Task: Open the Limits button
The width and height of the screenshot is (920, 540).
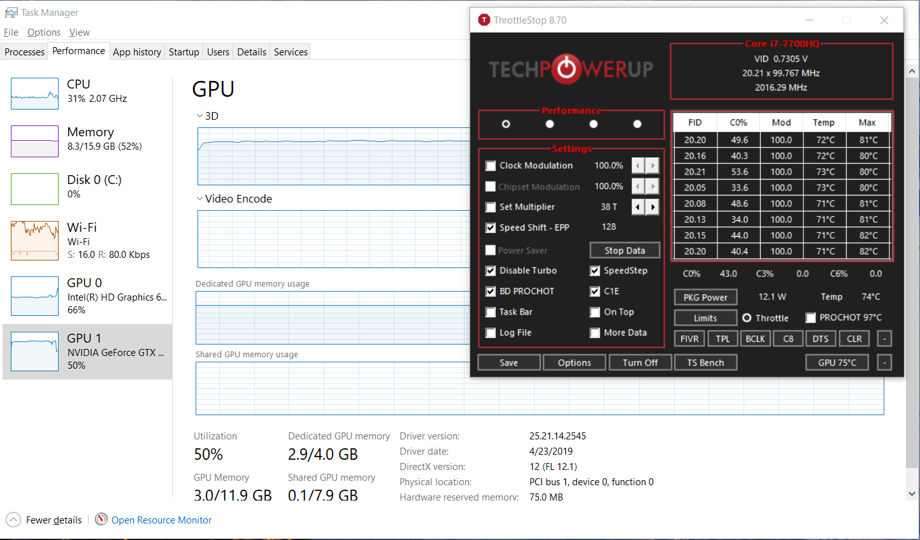Action: (x=705, y=318)
